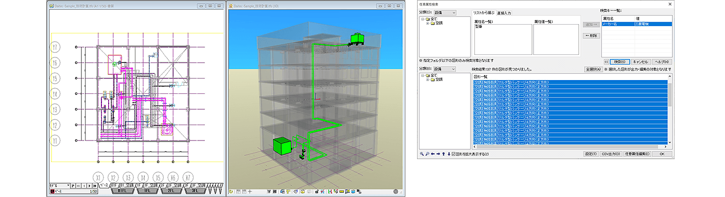Click the lock icon in 3D view toolbar
The height and width of the screenshot is (197, 725).
[x=317, y=192]
